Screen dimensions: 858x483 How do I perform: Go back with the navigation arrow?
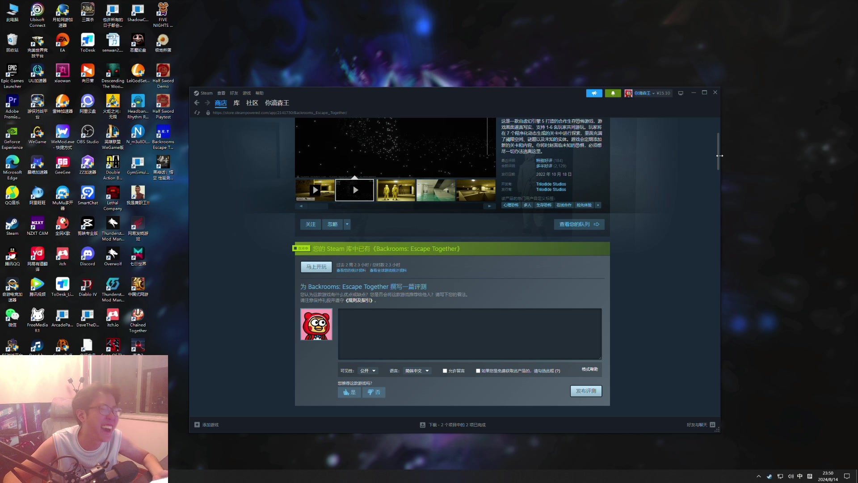[x=197, y=103]
